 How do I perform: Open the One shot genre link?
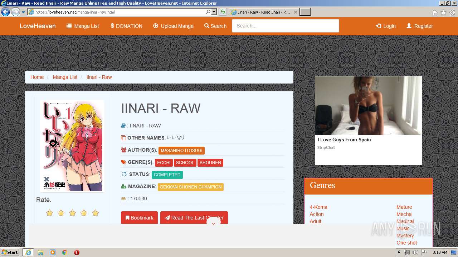tap(407, 243)
